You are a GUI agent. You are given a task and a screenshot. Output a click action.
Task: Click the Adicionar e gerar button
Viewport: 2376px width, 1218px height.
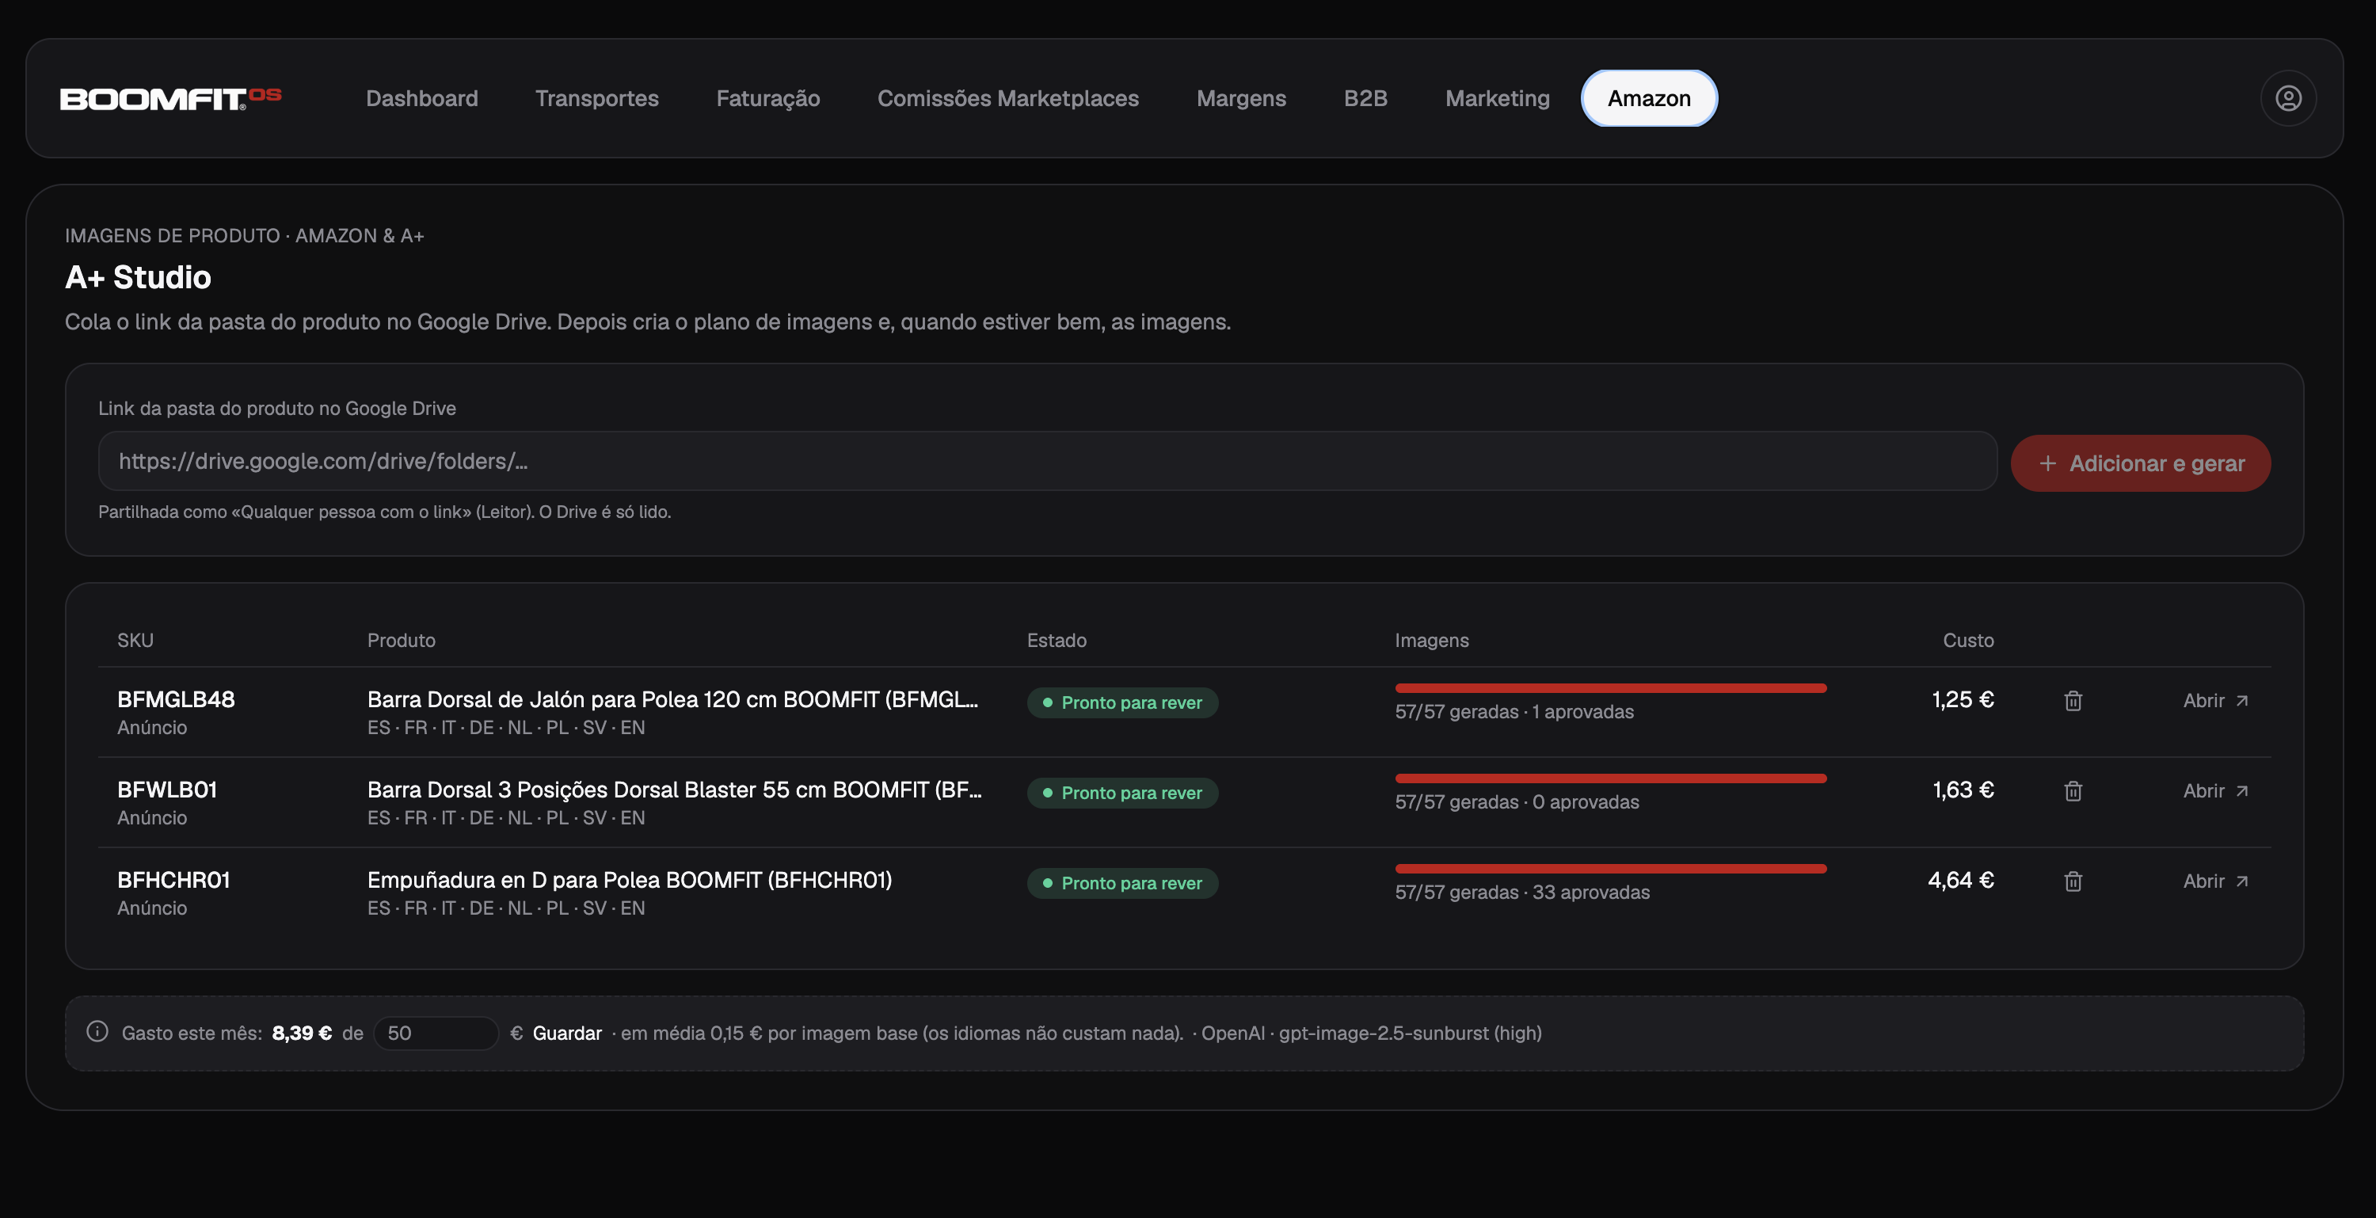click(x=2140, y=462)
